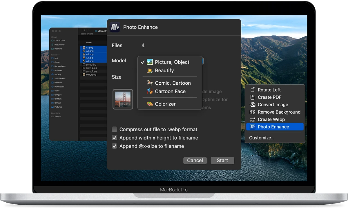
Task: Click the AI+ icon in dialog header
Action: coord(115,27)
